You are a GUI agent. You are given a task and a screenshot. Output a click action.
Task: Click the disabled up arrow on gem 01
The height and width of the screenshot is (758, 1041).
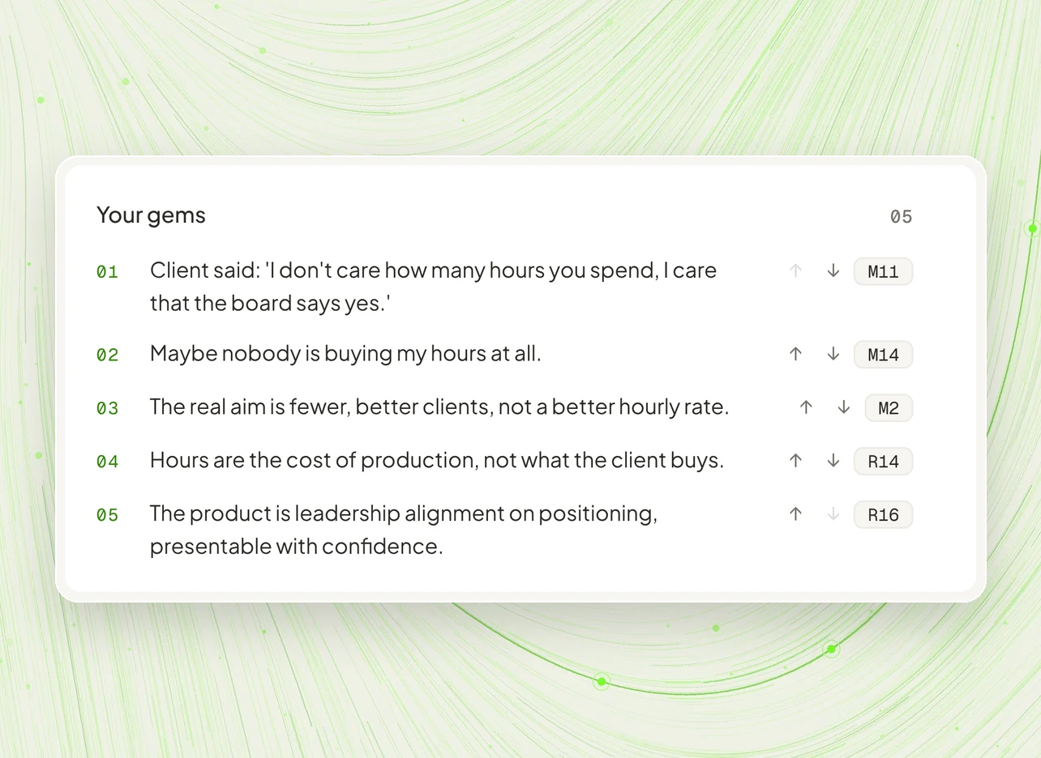(795, 271)
